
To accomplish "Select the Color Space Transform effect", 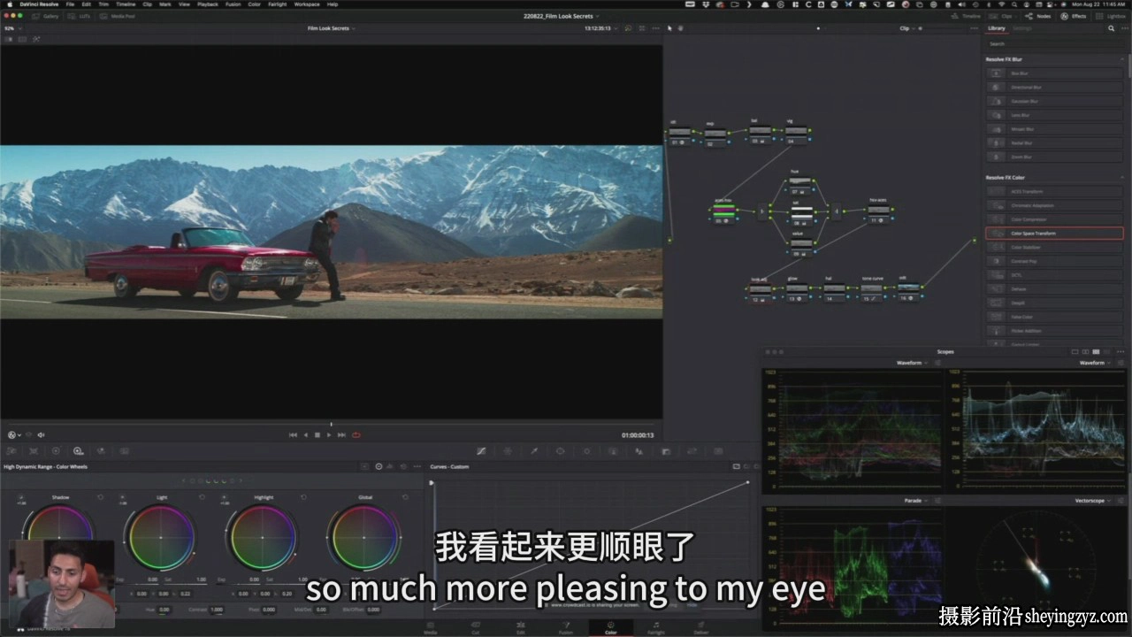I will coord(1054,234).
